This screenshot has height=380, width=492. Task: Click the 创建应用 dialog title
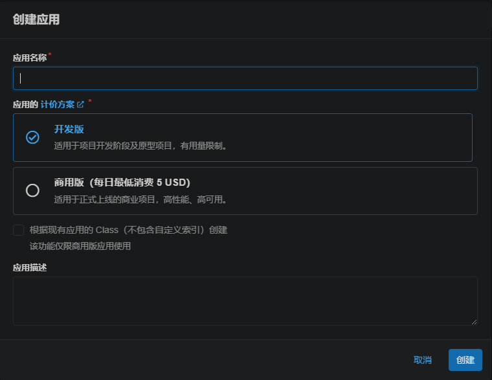(x=36, y=19)
